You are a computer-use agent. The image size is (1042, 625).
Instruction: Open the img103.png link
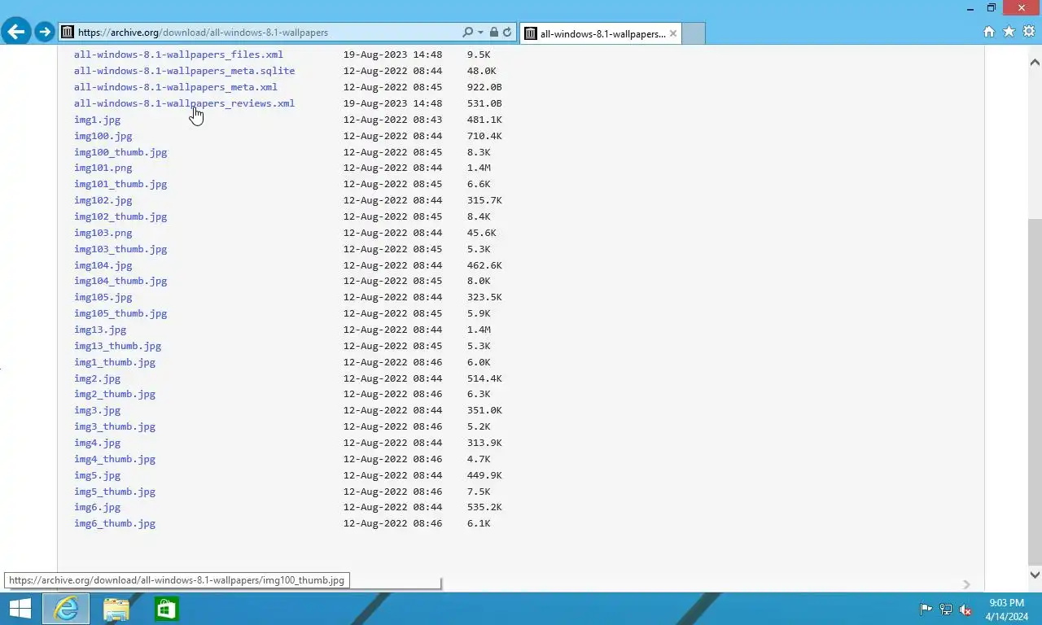click(103, 233)
